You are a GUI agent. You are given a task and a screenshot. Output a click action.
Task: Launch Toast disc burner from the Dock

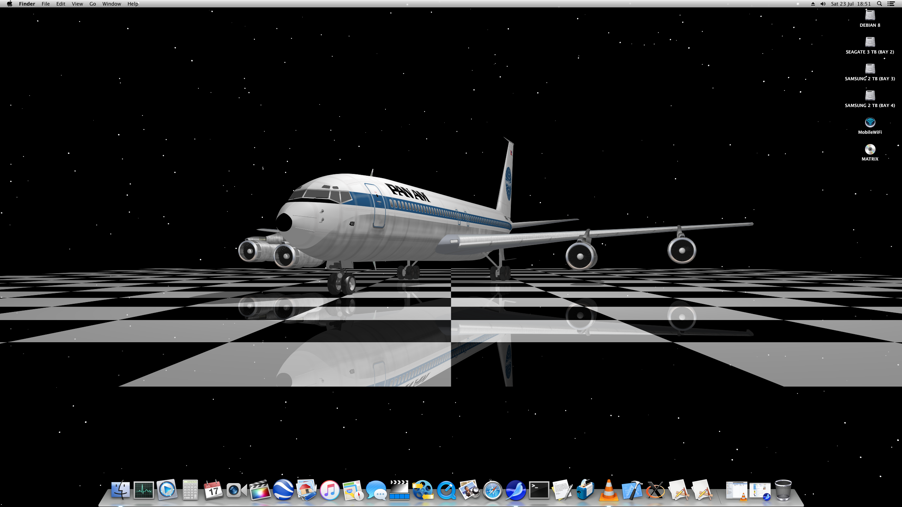click(x=586, y=490)
